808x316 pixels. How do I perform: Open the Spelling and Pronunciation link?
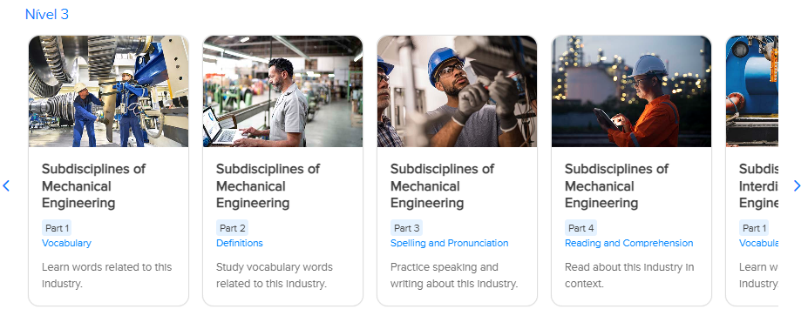pyautogui.click(x=450, y=243)
